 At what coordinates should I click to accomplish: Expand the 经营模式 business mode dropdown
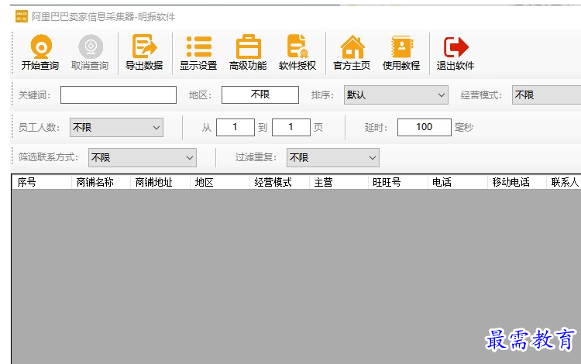tap(547, 94)
